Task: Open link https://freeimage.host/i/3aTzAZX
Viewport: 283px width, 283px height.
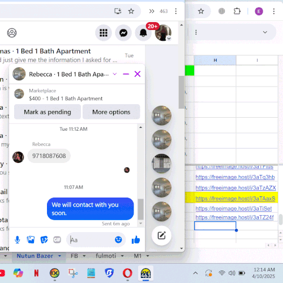Action: tap(235, 188)
